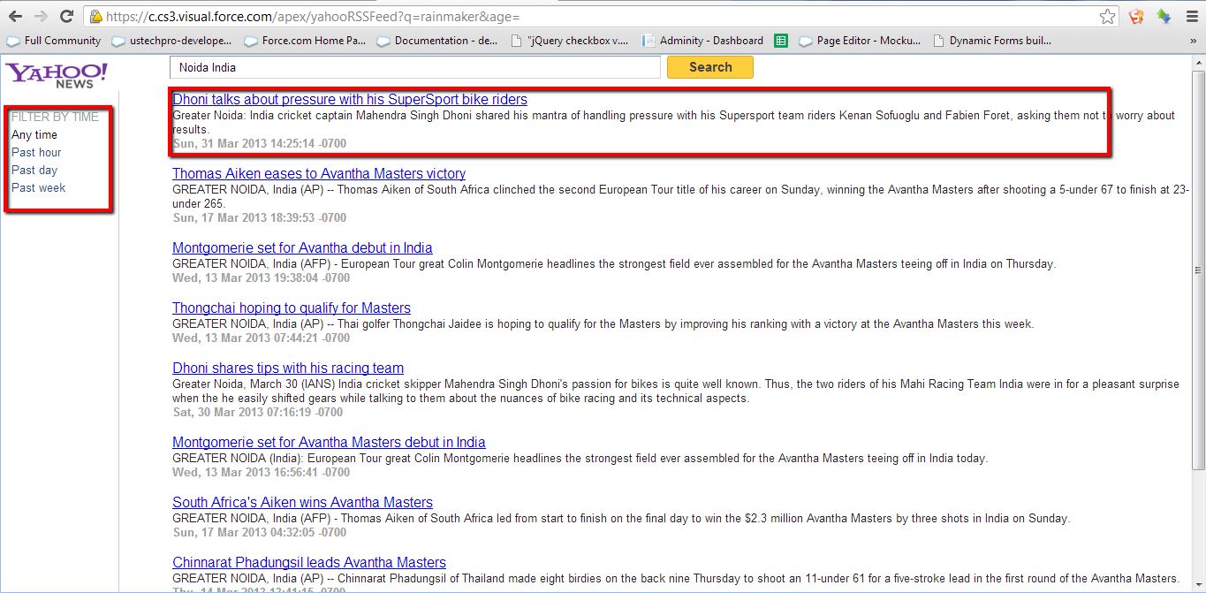Bookmark this page with the star icon
The height and width of the screenshot is (593, 1206).
[1107, 16]
